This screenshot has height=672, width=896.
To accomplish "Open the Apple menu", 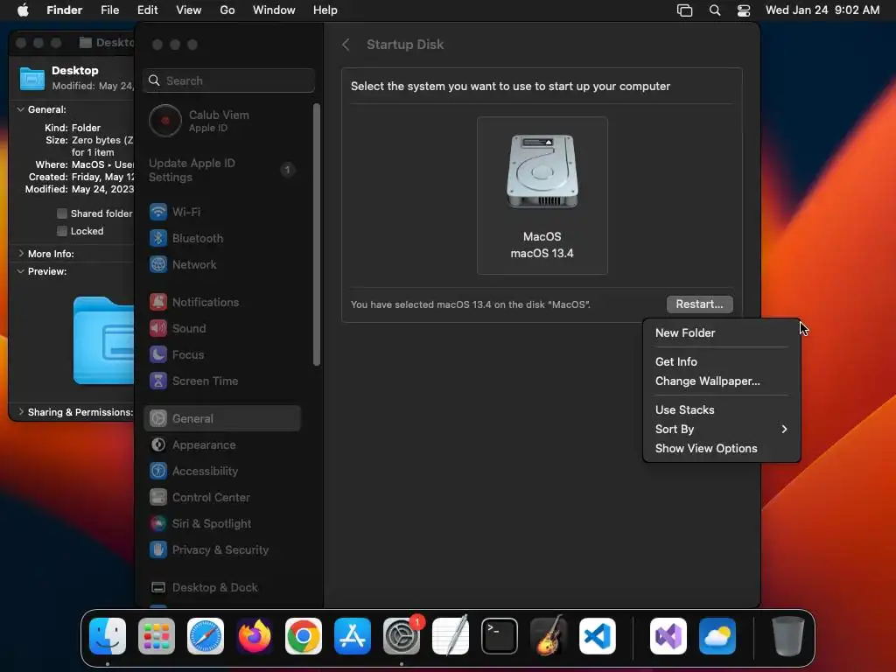I will tap(23, 10).
